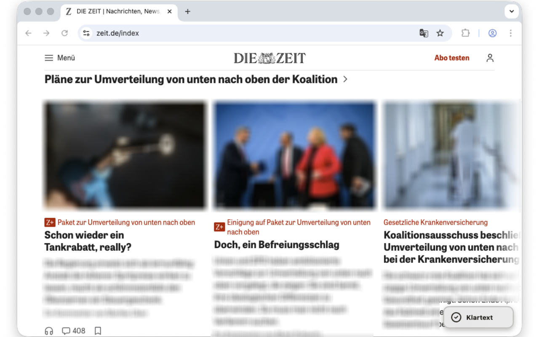539x337 pixels.
Task: Toggle the bookmark star for this page
Action: (440, 33)
